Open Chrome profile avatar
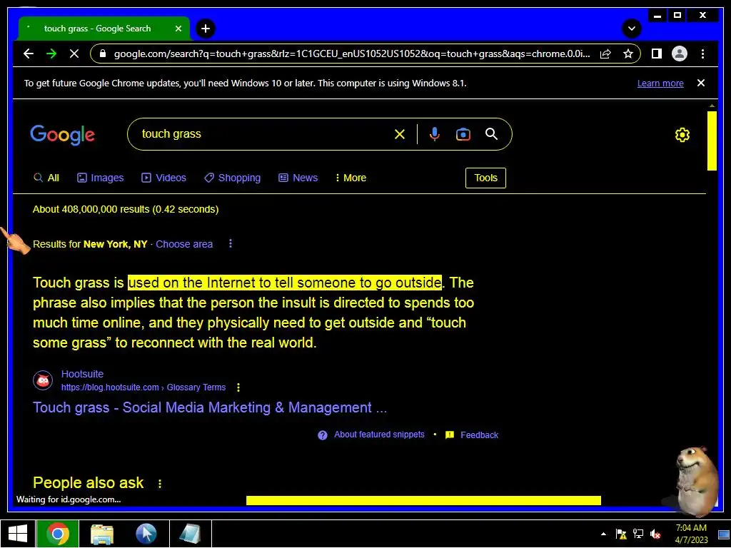 [680, 54]
